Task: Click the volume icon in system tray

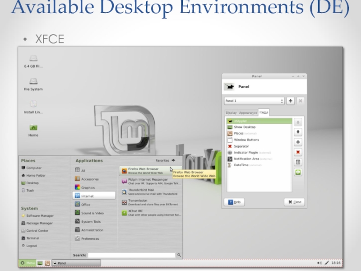Action: coord(319,262)
